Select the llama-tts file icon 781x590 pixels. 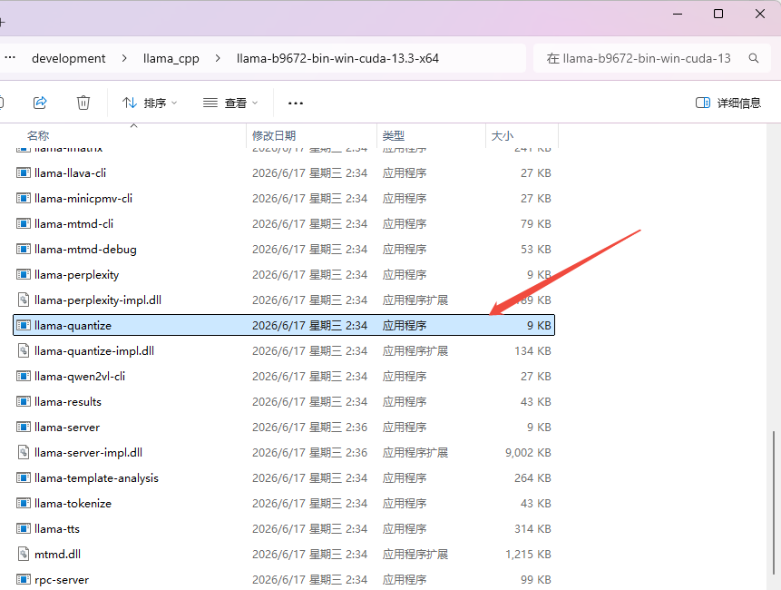24,528
